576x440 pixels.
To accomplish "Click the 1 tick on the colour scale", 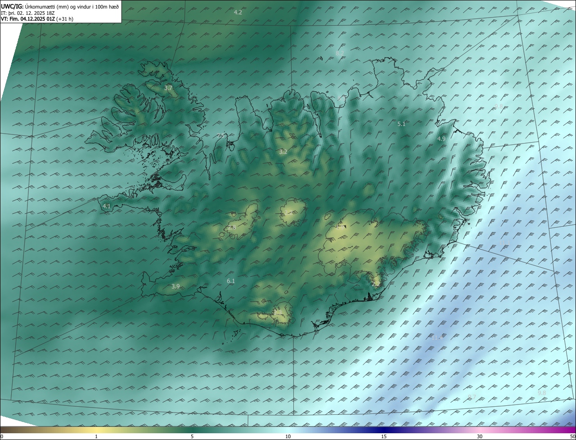I will coord(96,436).
